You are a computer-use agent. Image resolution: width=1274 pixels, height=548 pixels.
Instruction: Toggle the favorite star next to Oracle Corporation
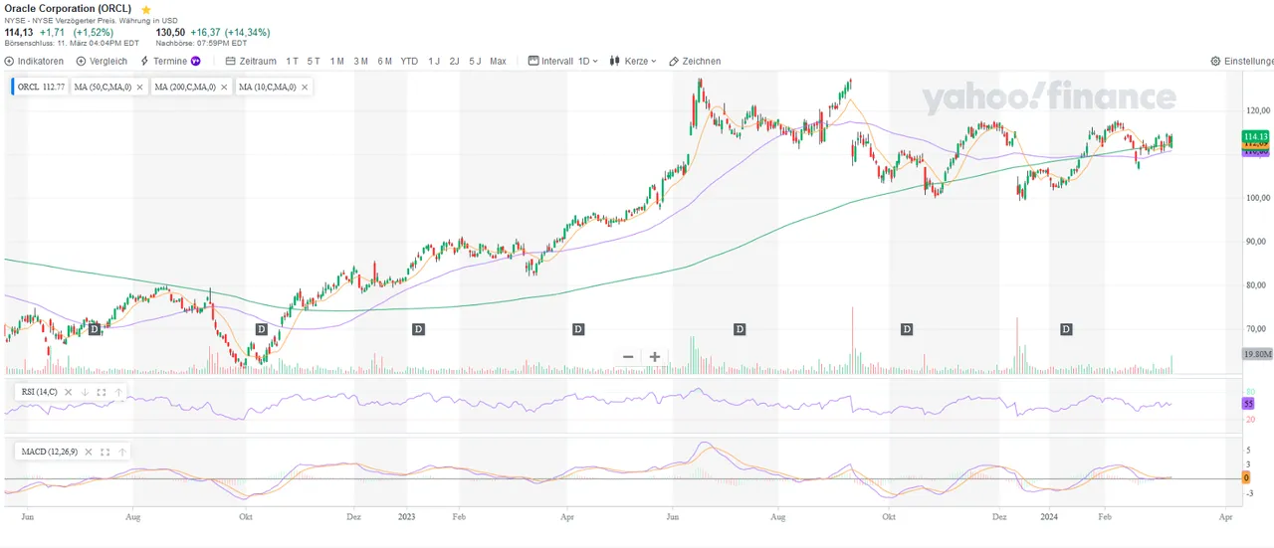146,9
